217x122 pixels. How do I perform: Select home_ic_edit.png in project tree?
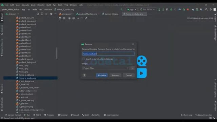pos(26,75)
